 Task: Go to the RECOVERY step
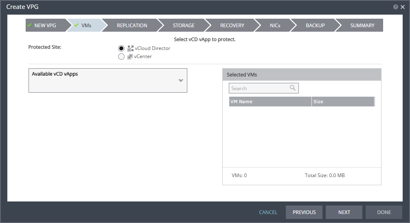click(x=232, y=25)
